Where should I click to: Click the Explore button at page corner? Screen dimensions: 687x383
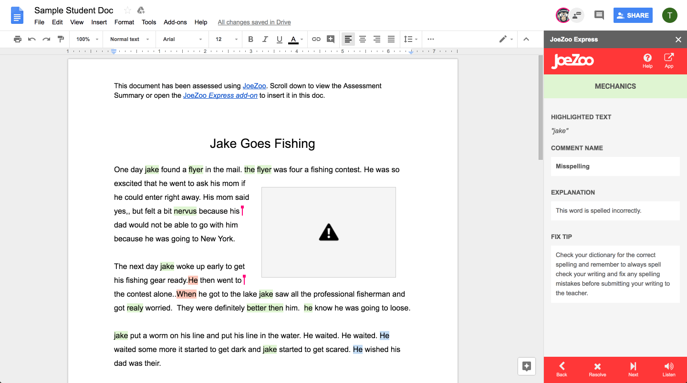527,366
